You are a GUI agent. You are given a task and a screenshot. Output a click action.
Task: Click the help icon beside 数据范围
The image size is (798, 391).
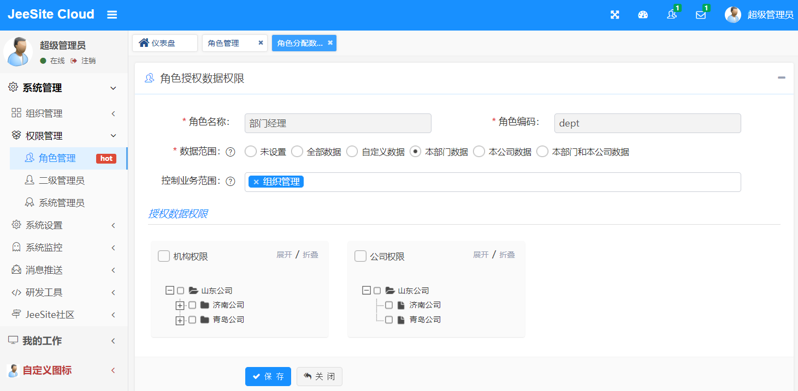tap(230, 152)
